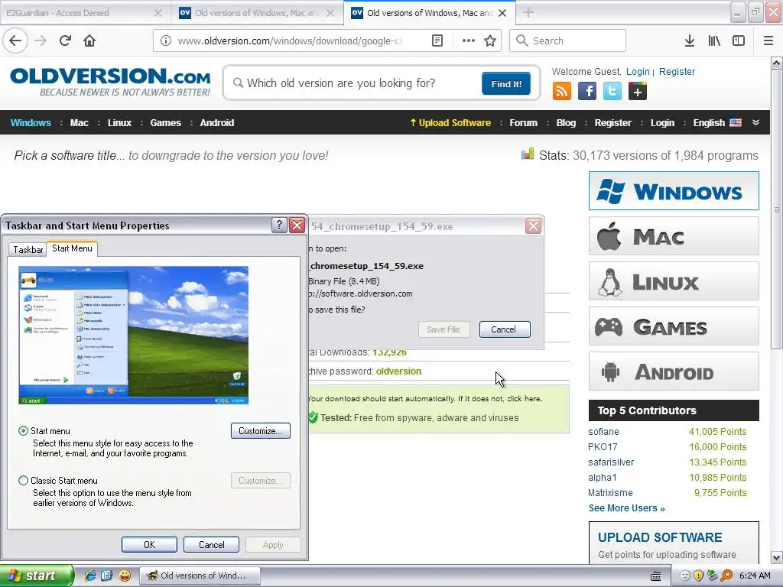Click the help question mark in Properties dialog
Image resolution: width=783 pixels, height=587 pixels.
point(279,225)
